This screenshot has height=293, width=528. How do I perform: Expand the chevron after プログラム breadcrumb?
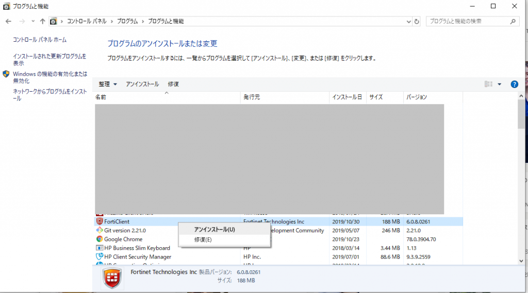pyautogui.click(x=143, y=21)
